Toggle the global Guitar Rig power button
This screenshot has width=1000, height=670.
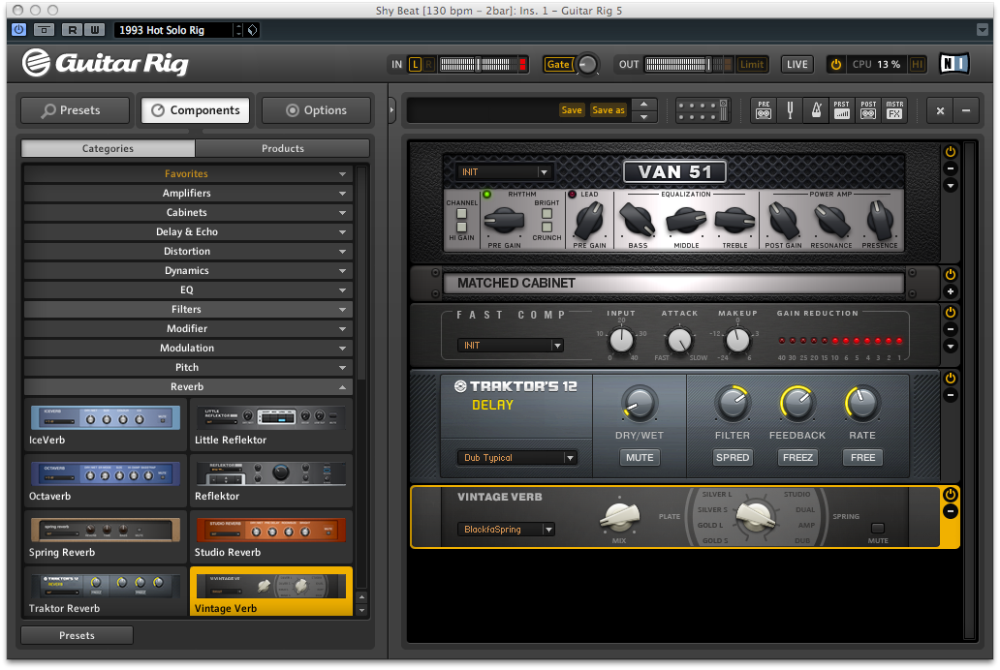coord(835,65)
